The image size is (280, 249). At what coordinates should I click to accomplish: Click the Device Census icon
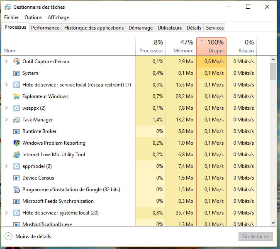pyautogui.click(x=17, y=178)
